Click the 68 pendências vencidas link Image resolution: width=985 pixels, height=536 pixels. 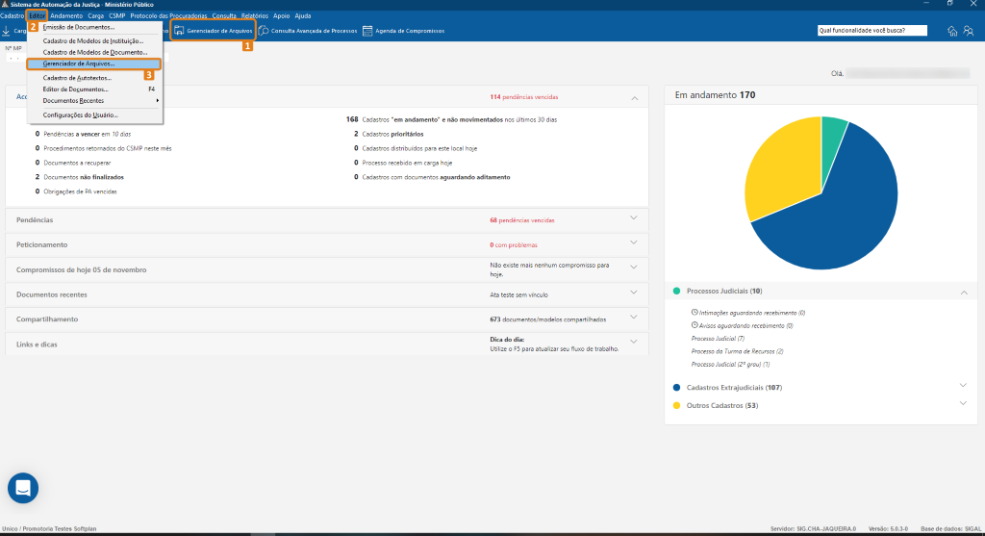pos(521,220)
